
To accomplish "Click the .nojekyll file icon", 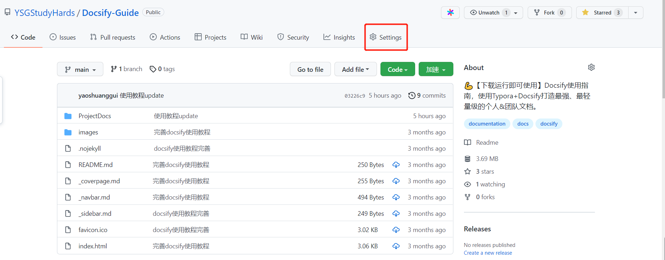I will (68, 149).
